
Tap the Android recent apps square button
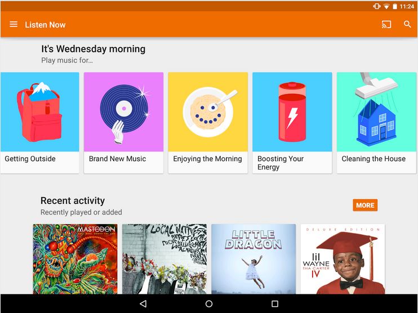tap(275, 303)
